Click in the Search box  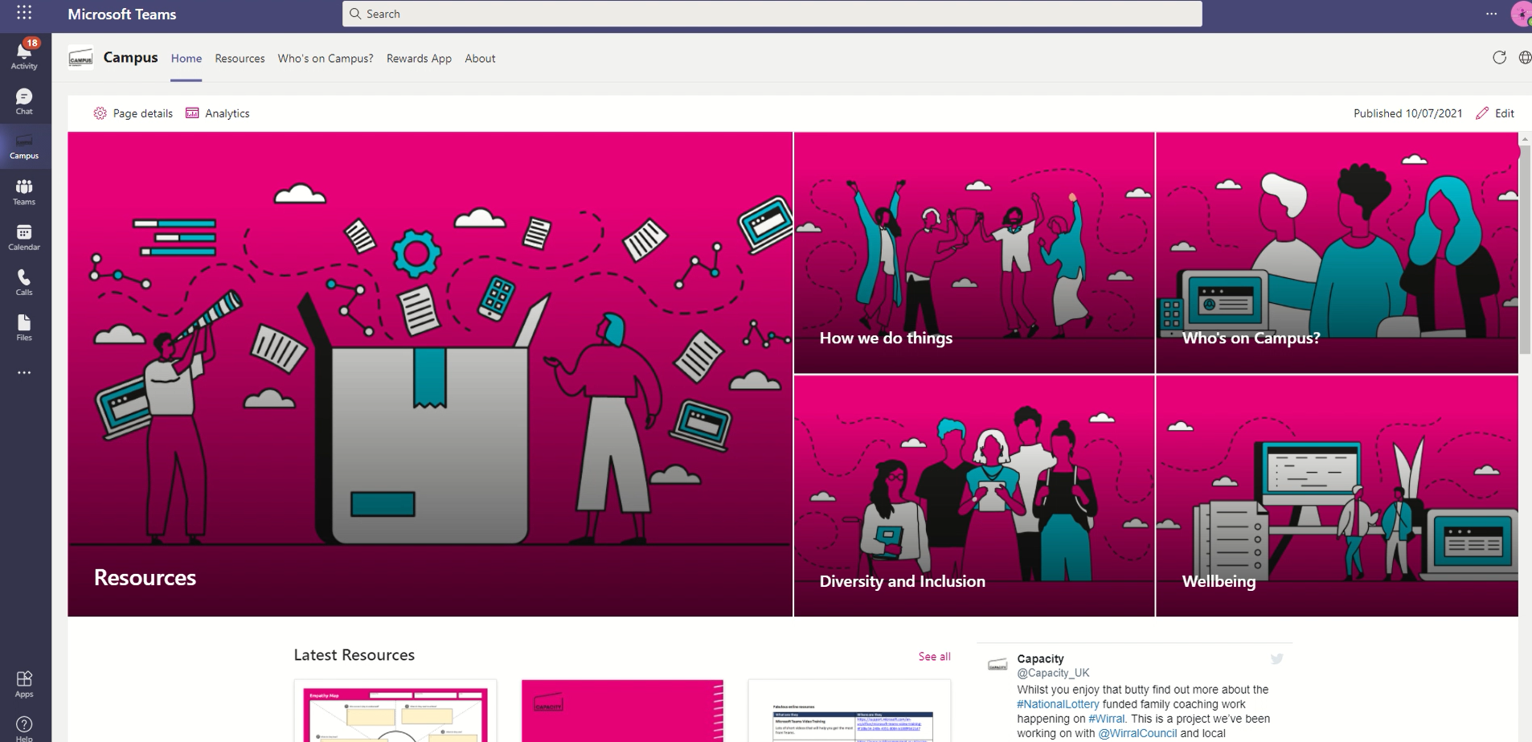click(772, 14)
